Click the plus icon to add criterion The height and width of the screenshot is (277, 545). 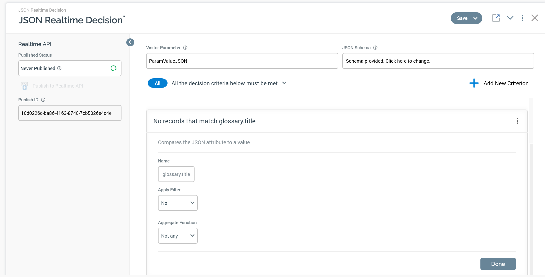pos(474,83)
